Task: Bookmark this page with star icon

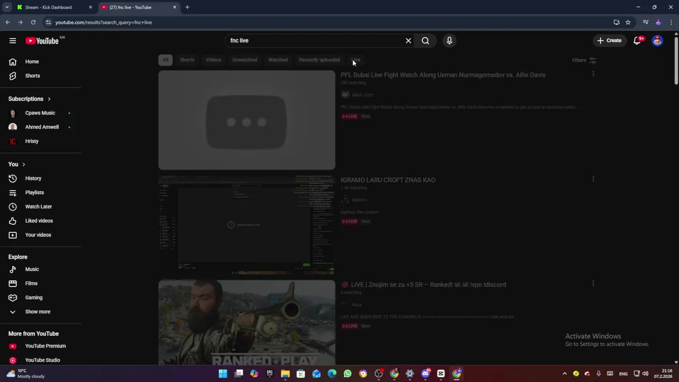Action: [628, 22]
